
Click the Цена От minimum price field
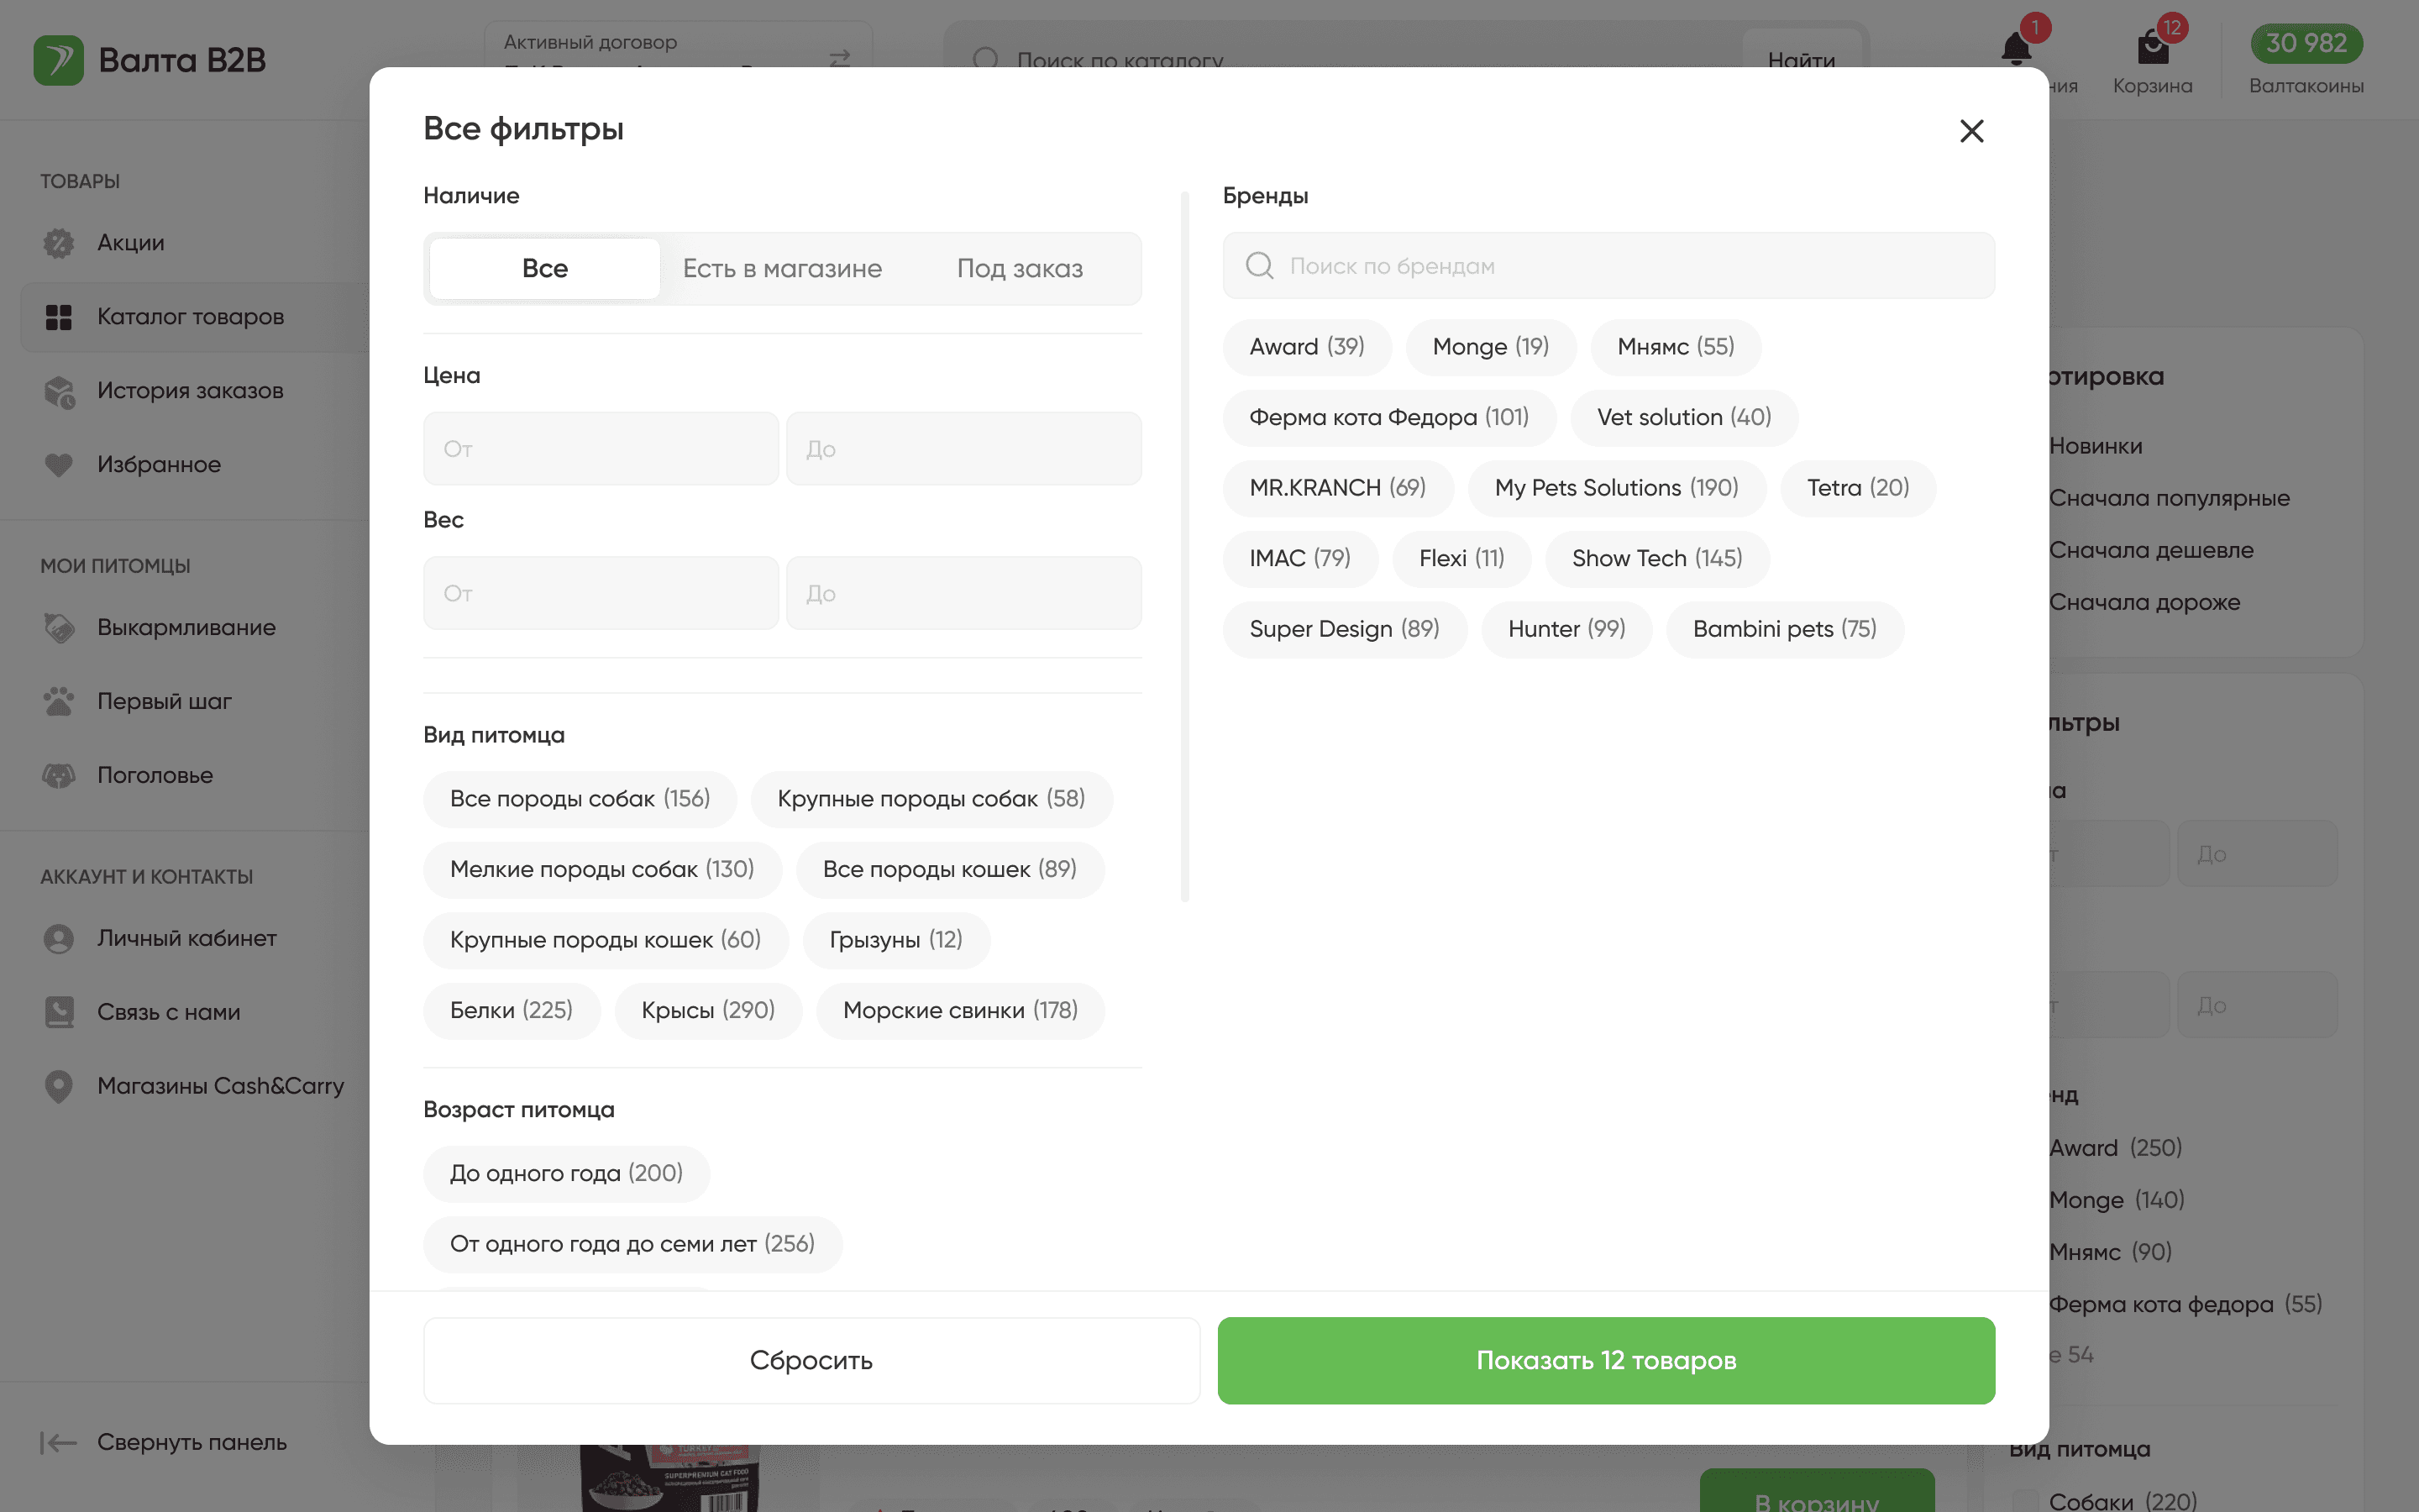(601, 449)
